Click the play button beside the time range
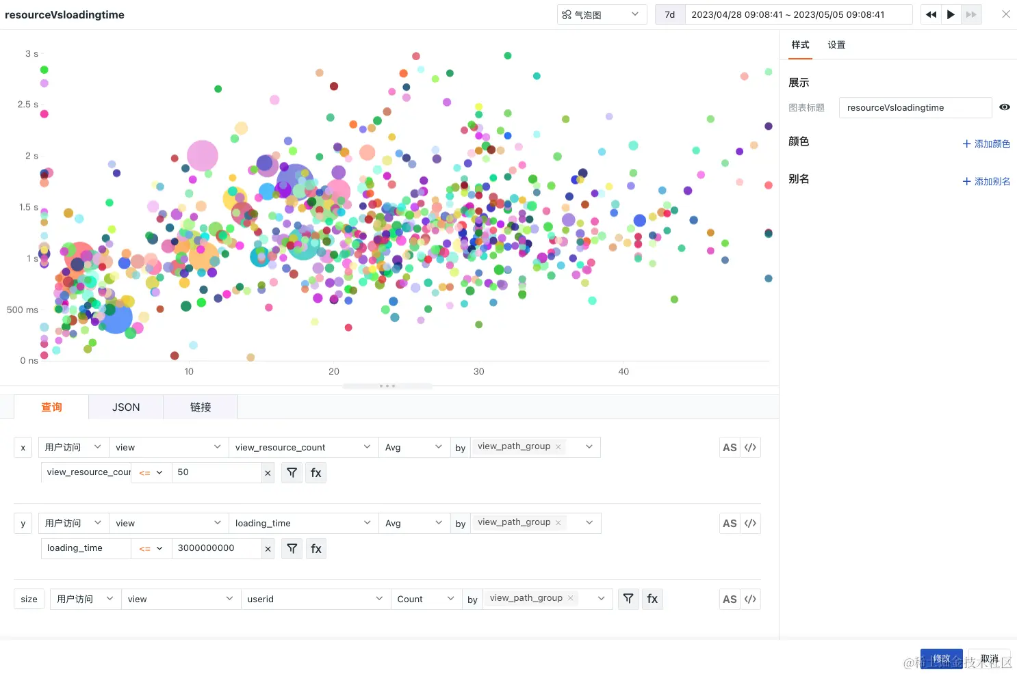 (x=951, y=14)
